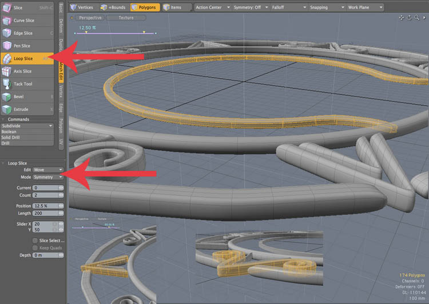429x304 pixels.
Task: Expand the Subdivide commands dropdown
Action: (27, 126)
